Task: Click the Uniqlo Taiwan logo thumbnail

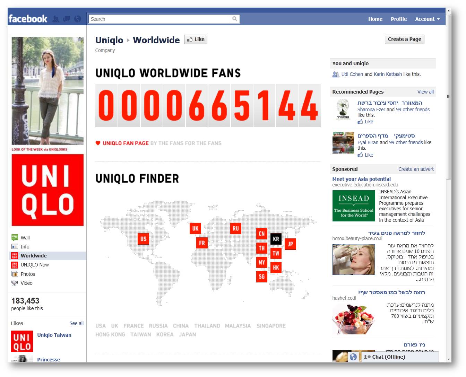Action: click(22, 341)
